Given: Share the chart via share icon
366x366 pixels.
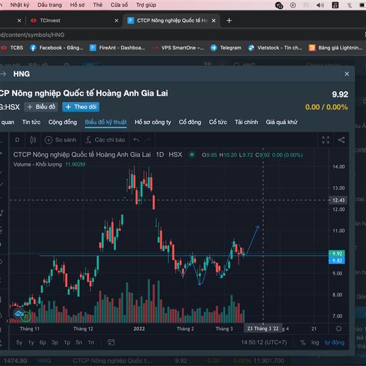Looking at the screenshot, I should 342,140.
